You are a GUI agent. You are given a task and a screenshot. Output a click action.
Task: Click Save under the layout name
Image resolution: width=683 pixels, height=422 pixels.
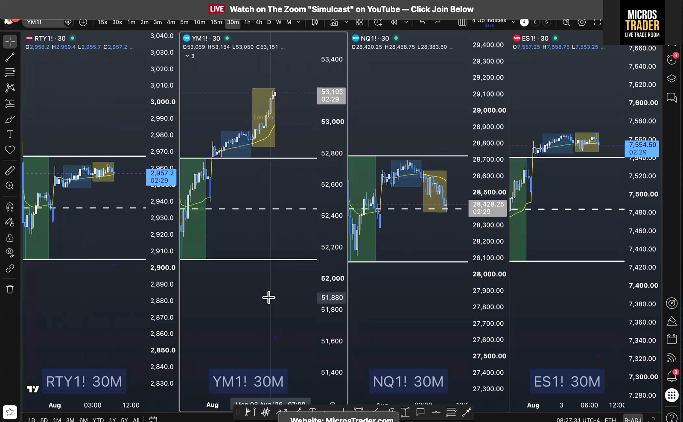click(489, 26)
